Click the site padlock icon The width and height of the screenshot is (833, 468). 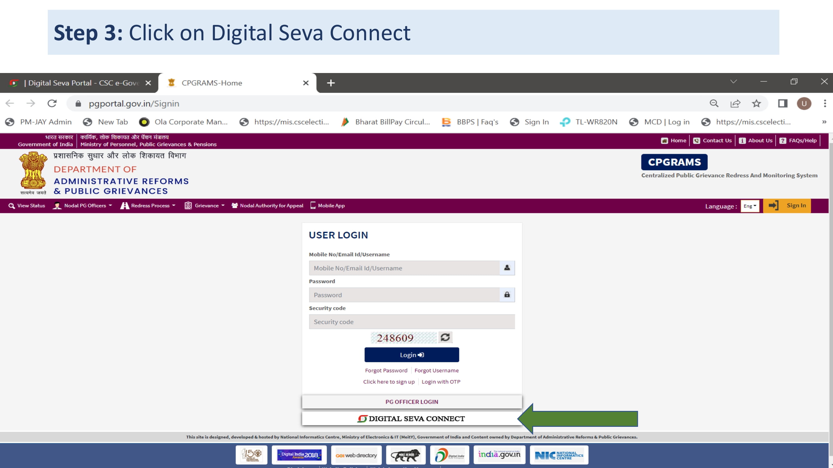[78, 103]
